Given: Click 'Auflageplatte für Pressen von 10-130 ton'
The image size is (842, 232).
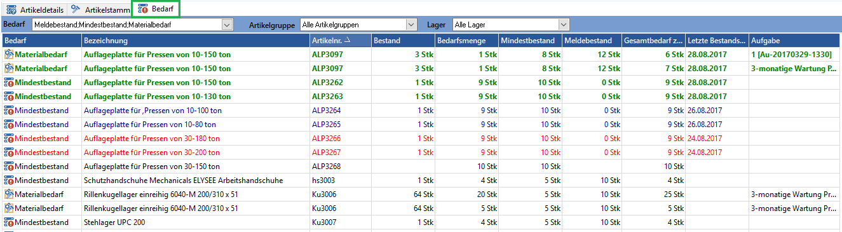Looking at the screenshot, I should (x=157, y=97).
